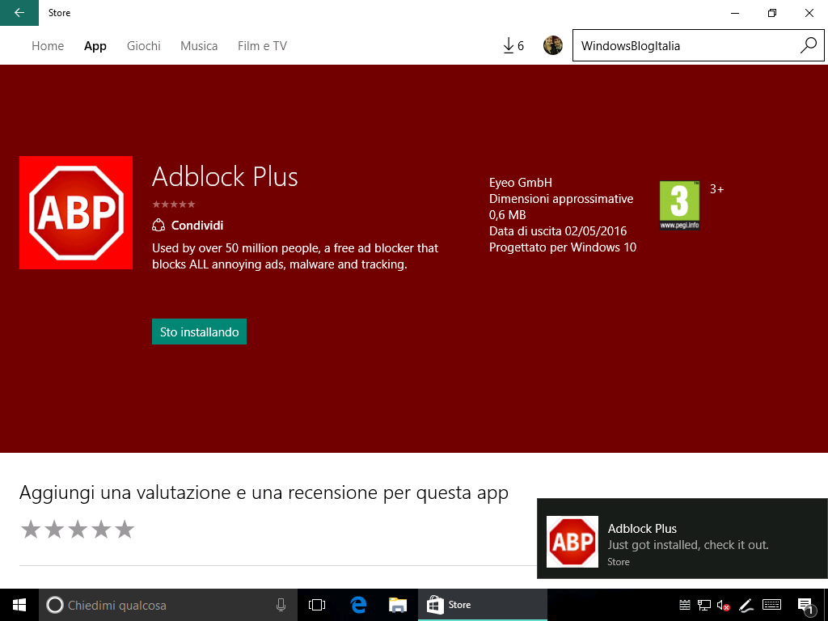828x621 pixels.
Task: Select the Store taskbar button
Action: coord(483,605)
